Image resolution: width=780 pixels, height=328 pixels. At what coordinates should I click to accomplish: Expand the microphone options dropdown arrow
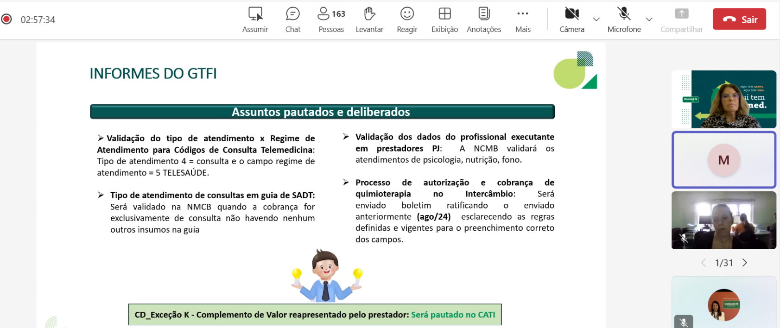(x=649, y=19)
